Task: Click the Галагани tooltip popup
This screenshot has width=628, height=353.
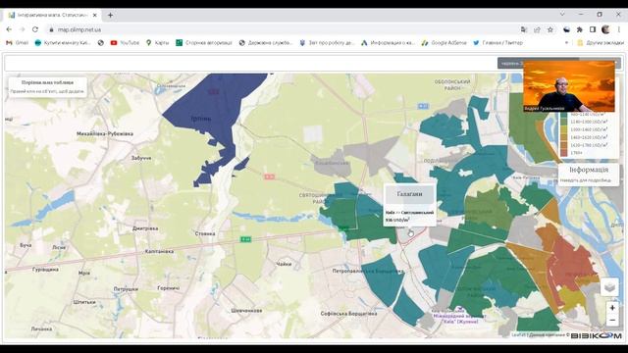Action: (x=409, y=205)
